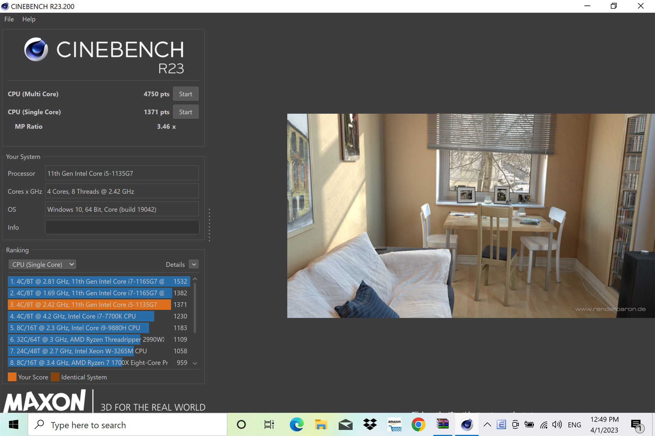Click the Cinebench taskbar icon
655x436 pixels.
pyautogui.click(x=467, y=424)
